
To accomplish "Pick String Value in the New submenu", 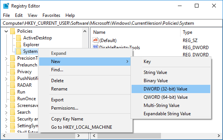I will click(x=155, y=72).
